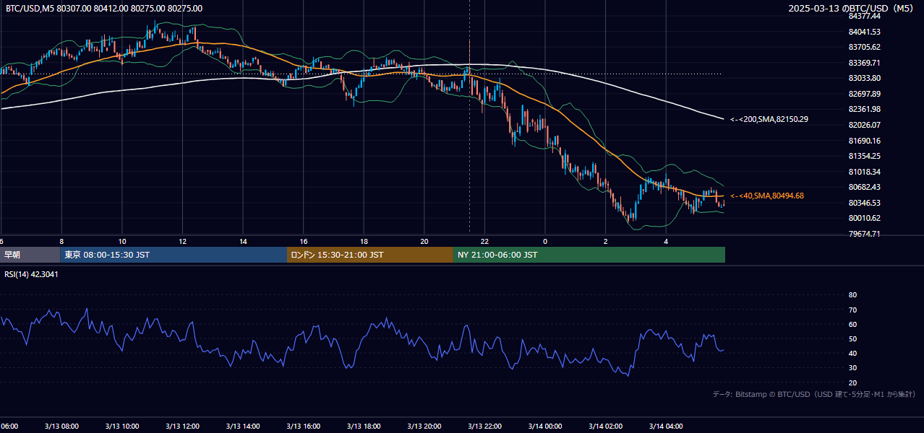Image resolution: width=924 pixels, height=433 pixels.
Task: Click the 3/13 10:00 time axis label
Action: (x=122, y=427)
